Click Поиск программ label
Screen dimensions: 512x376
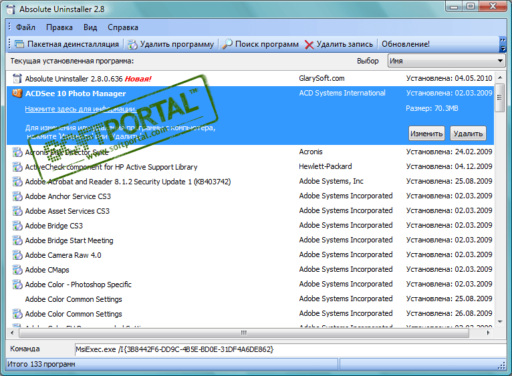[267, 44]
